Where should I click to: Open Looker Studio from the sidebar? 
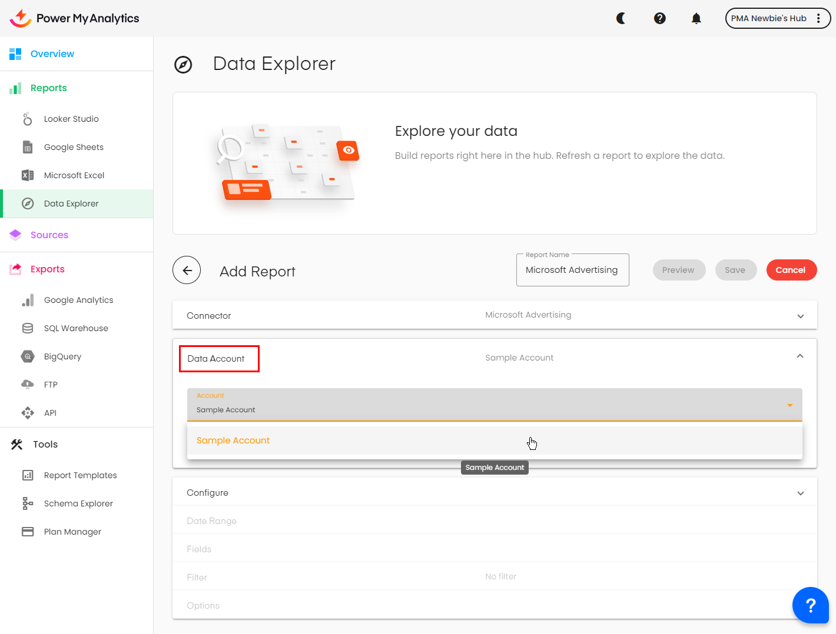point(71,119)
